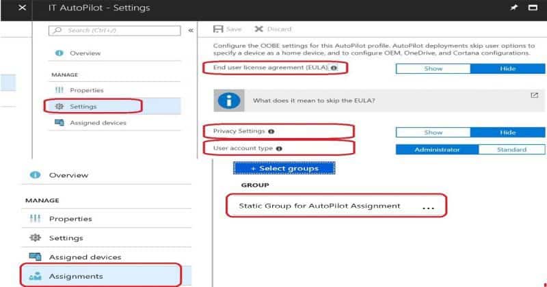
Task: Click info icon next to User account type
Action: coord(279,148)
